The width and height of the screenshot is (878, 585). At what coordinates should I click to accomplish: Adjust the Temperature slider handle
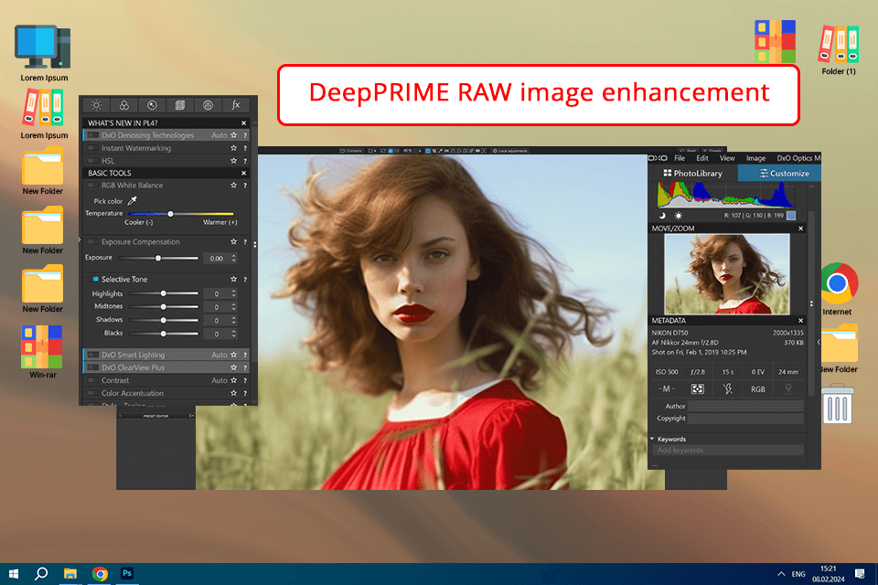[x=170, y=214]
